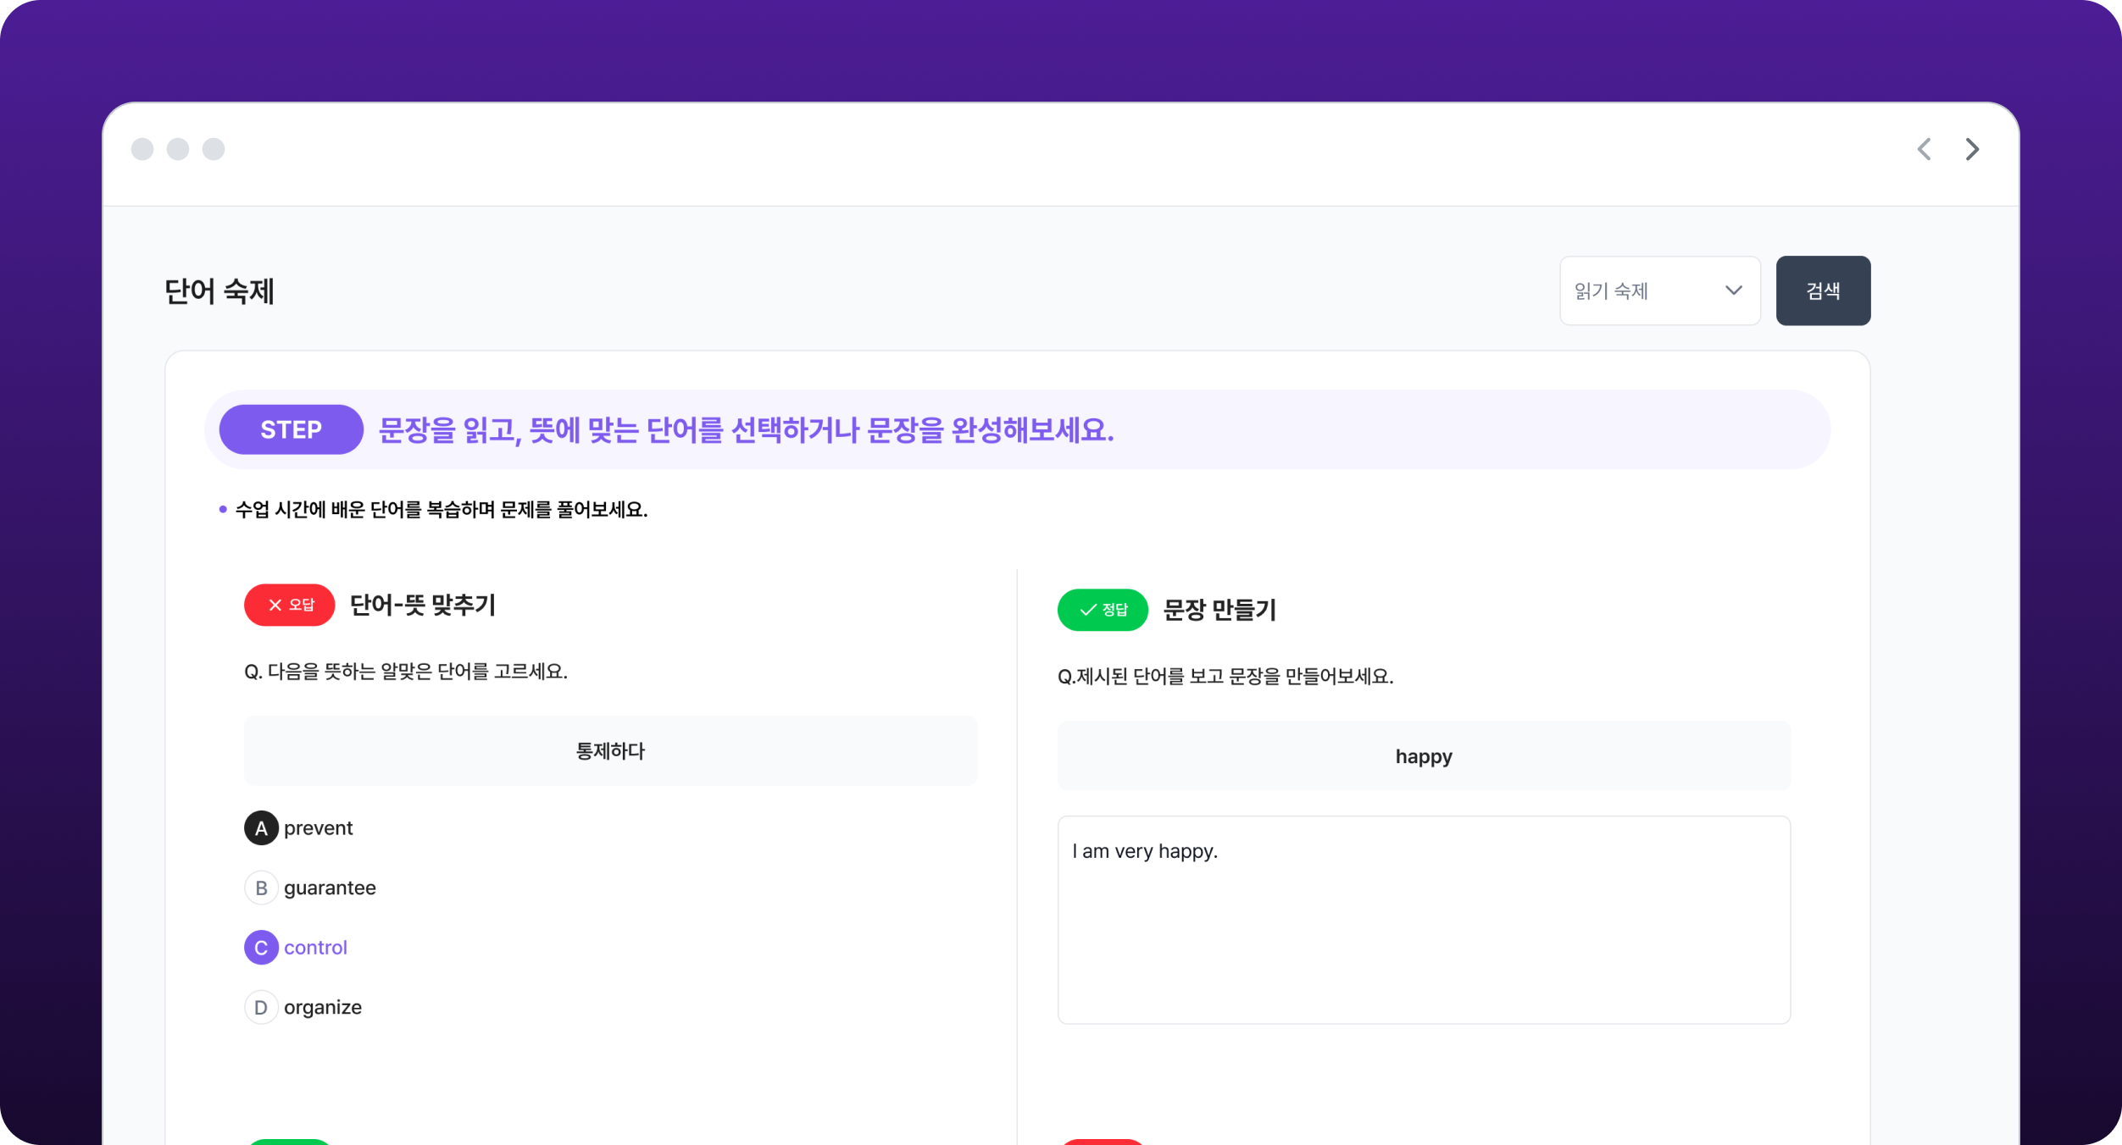The height and width of the screenshot is (1145, 2122).
Task: Click the purple STEP badge
Action: tap(291, 429)
